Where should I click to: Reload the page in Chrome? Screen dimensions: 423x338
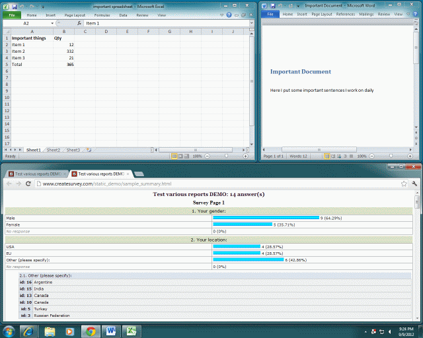(28, 184)
